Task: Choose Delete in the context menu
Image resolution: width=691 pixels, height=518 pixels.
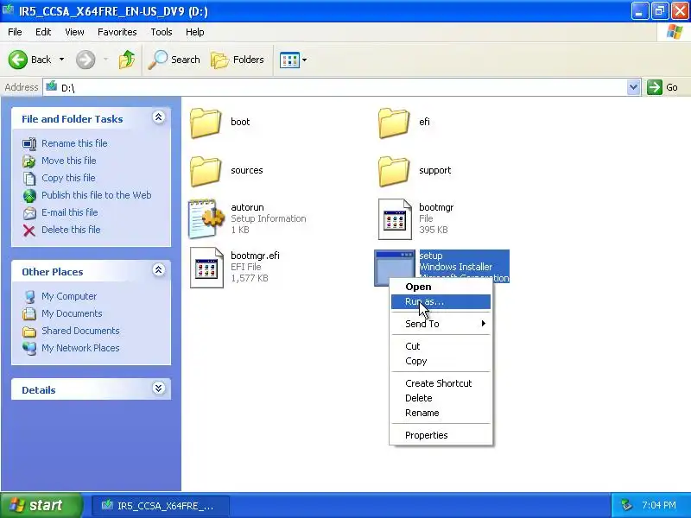Action: pyautogui.click(x=441, y=398)
